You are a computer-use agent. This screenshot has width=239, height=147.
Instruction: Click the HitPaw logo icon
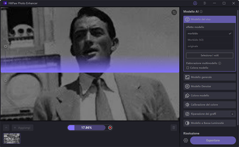[5, 3]
